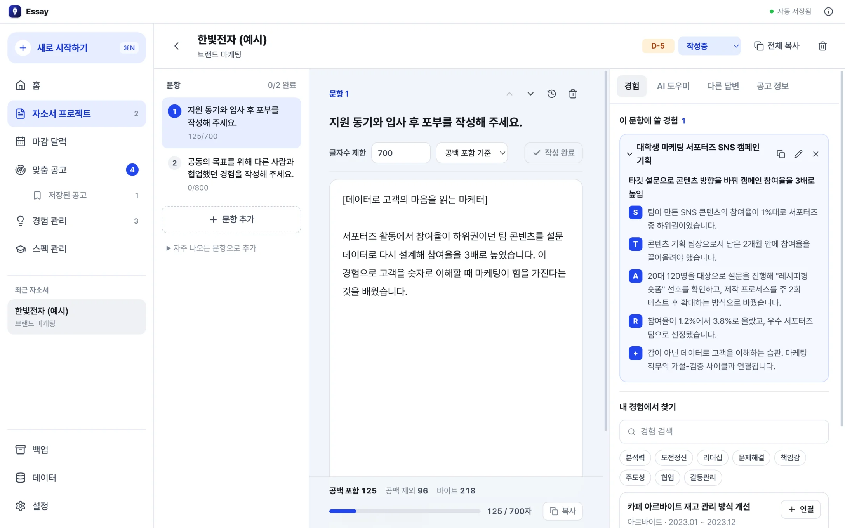Click 새로 시작하기 button
845x528 pixels.
[x=77, y=48]
